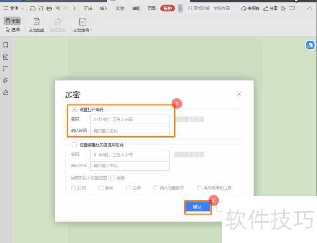Image resolution: width=317 pixels, height=243 pixels.
Task: Switch to the 编辑 tab
Action: (136, 8)
